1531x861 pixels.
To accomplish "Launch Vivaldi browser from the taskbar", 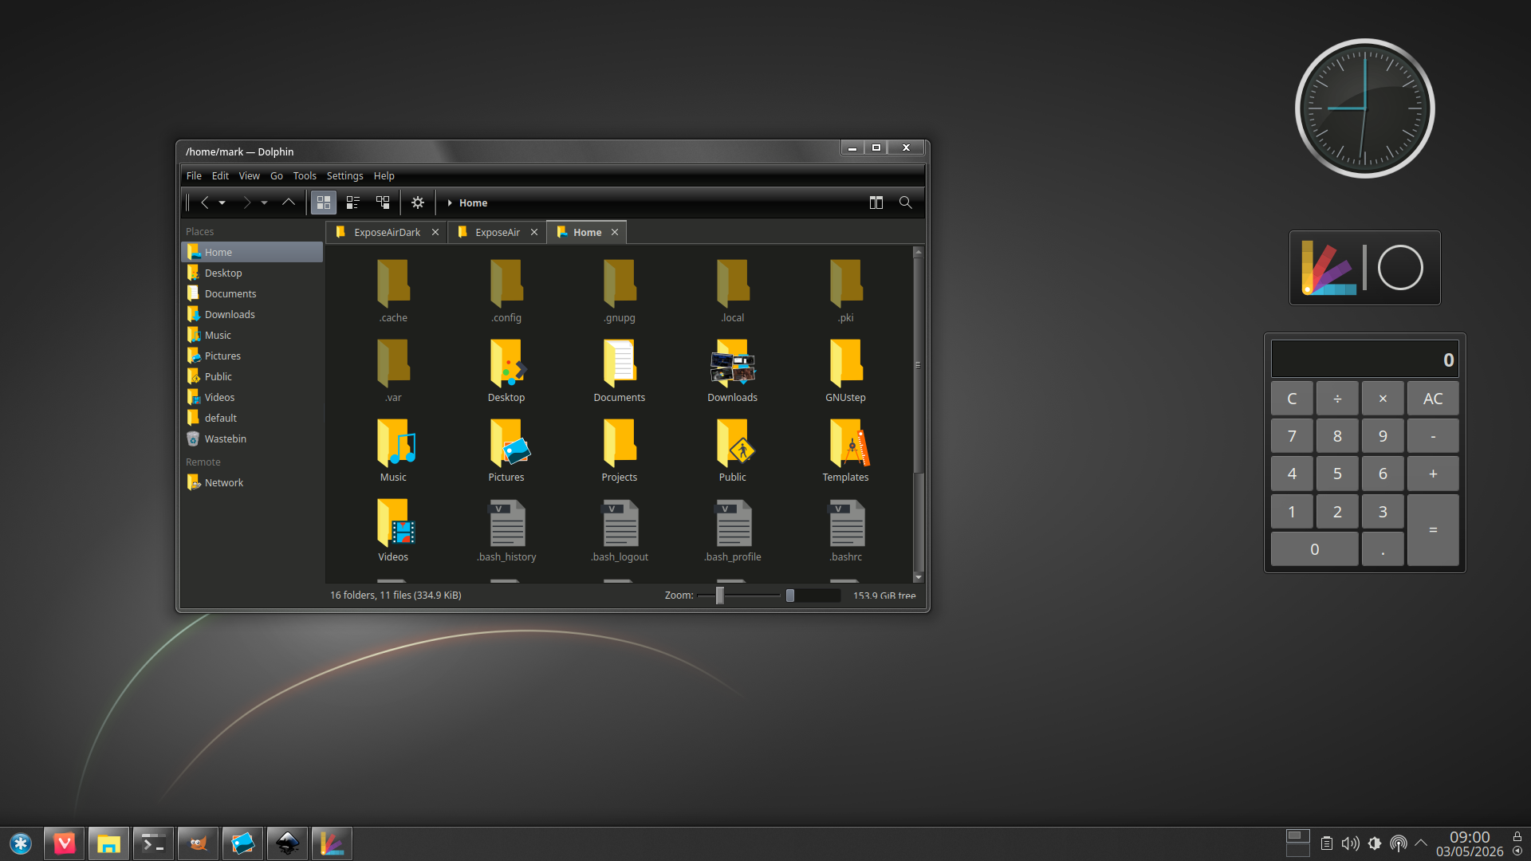I will (x=64, y=843).
